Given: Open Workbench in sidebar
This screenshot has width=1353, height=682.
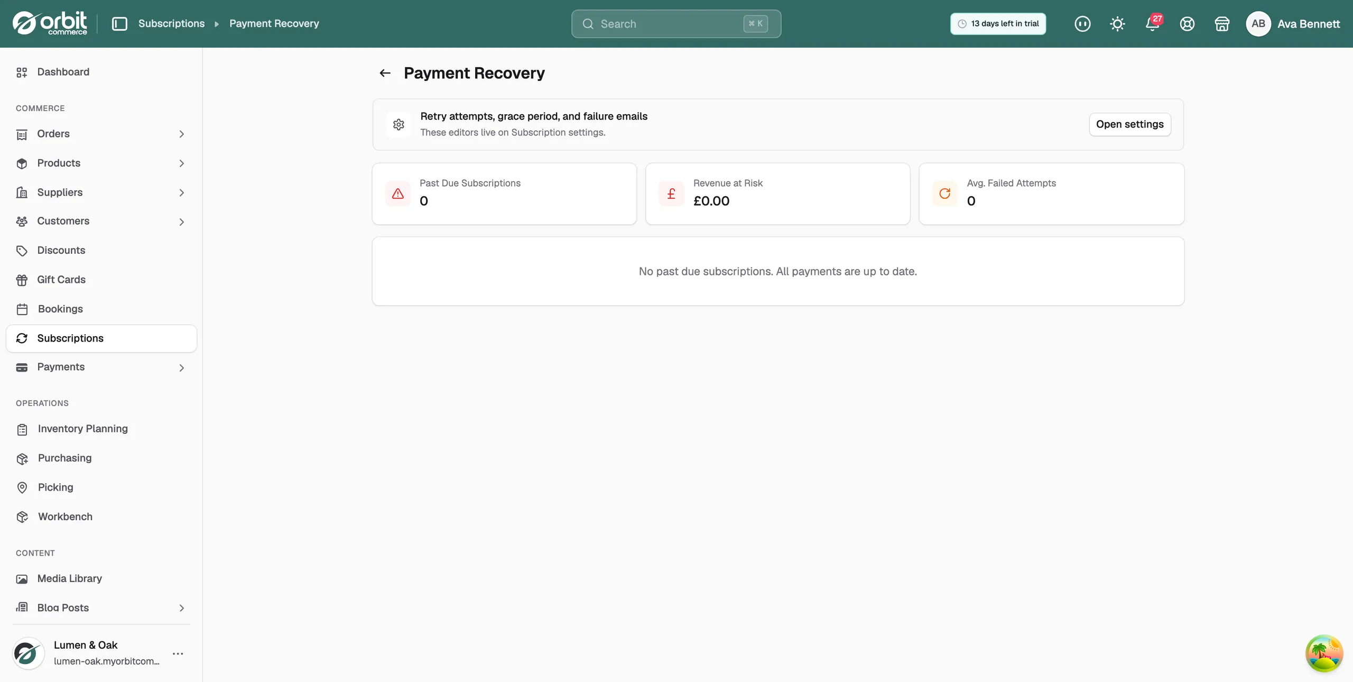Looking at the screenshot, I should coord(101,517).
